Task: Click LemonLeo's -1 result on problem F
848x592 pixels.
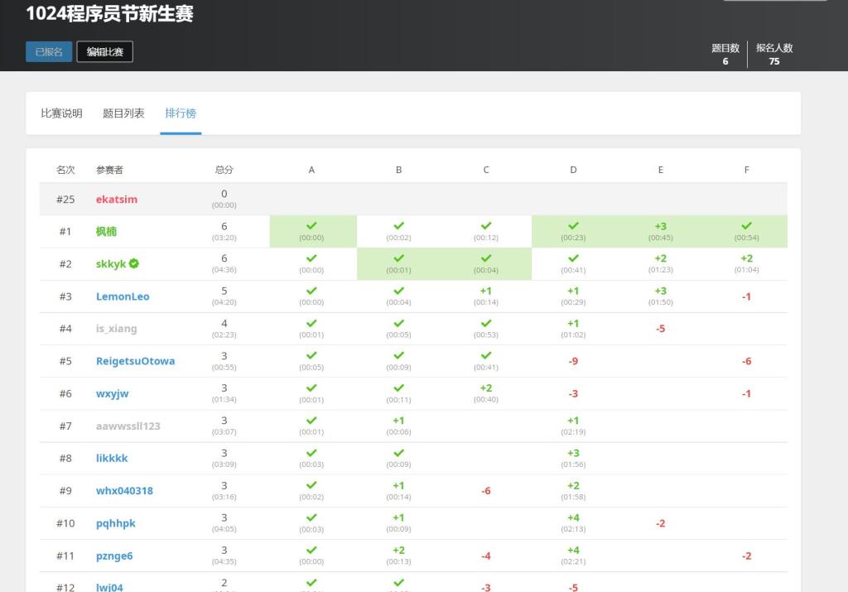Action: (x=747, y=296)
